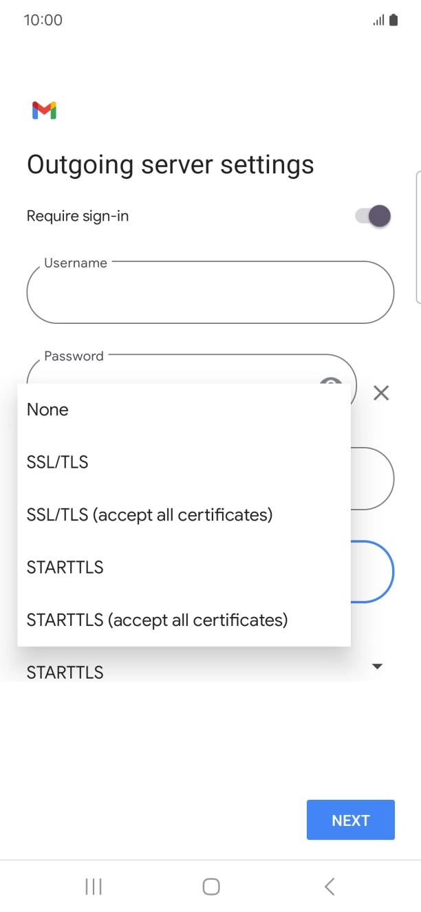This screenshot has width=421, height=912.
Task: Click the Username input field
Action: tap(210, 292)
